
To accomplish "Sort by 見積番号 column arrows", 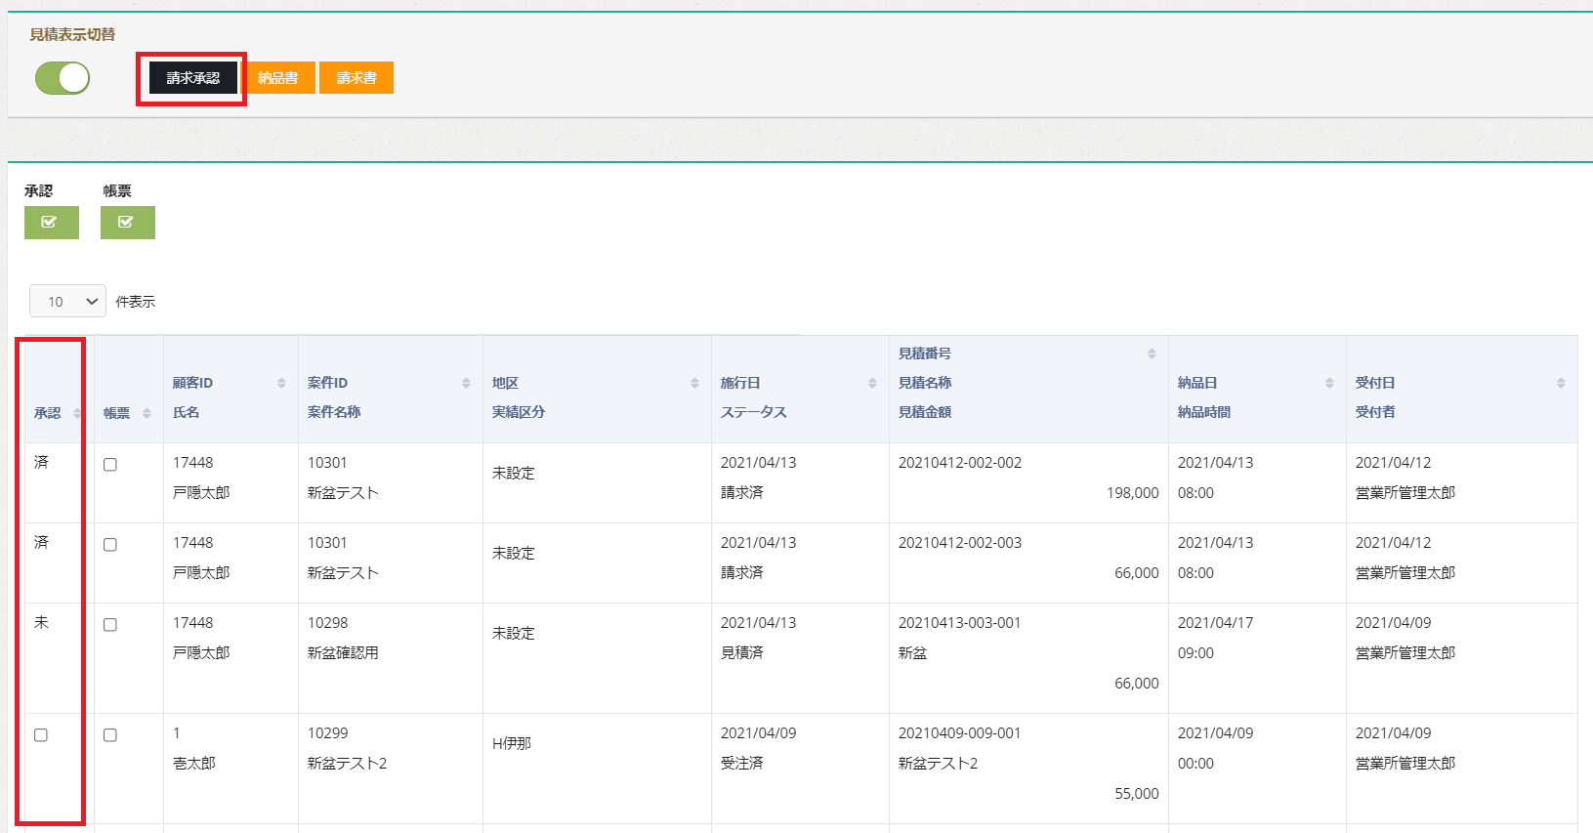I will (x=1152, y=354).
